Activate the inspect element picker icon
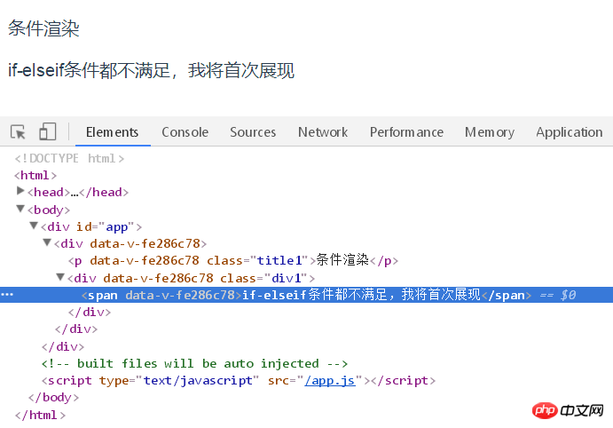 [18, 131]
